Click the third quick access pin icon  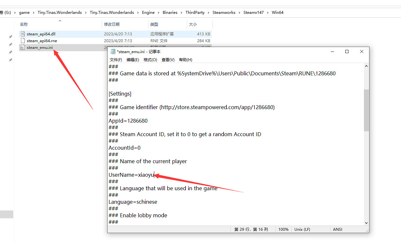tap(11, 52)
